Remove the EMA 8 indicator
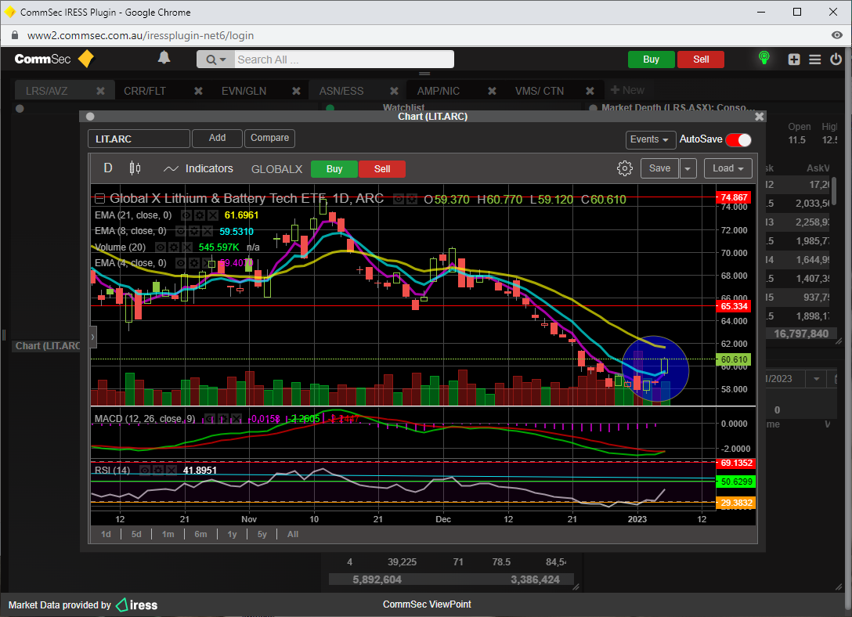The height and width of the screenshot is (617, 852). click(x=207, y=232)
